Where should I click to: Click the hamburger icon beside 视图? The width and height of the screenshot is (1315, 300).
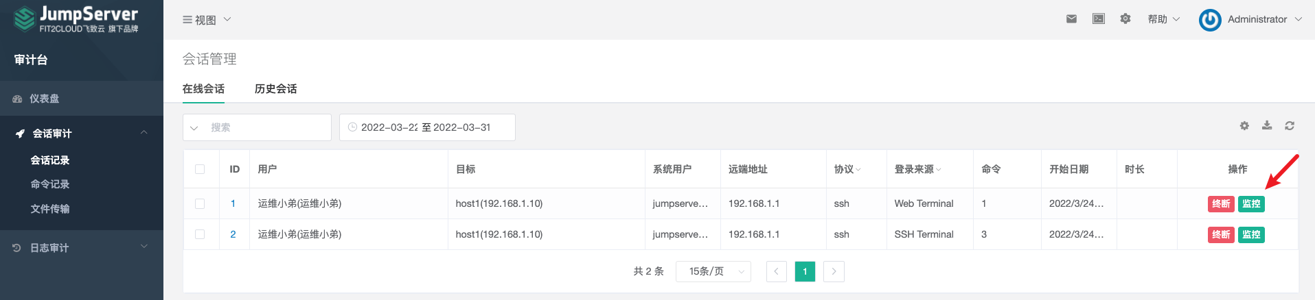187,20
